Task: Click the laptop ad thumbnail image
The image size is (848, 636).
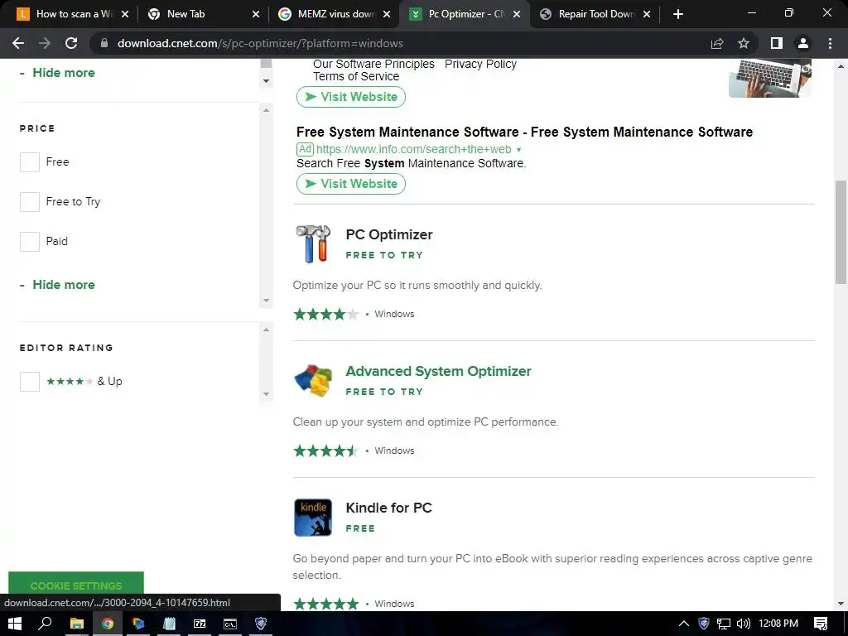Action: pos(770,79)
